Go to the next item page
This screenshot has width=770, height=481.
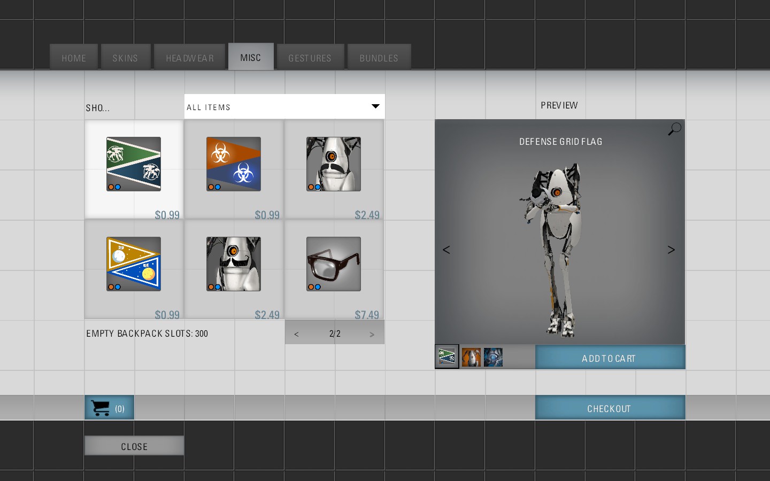click(372, 334)
